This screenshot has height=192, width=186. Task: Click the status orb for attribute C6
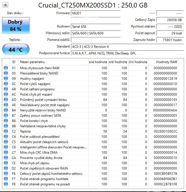click(x=6, y=147)
